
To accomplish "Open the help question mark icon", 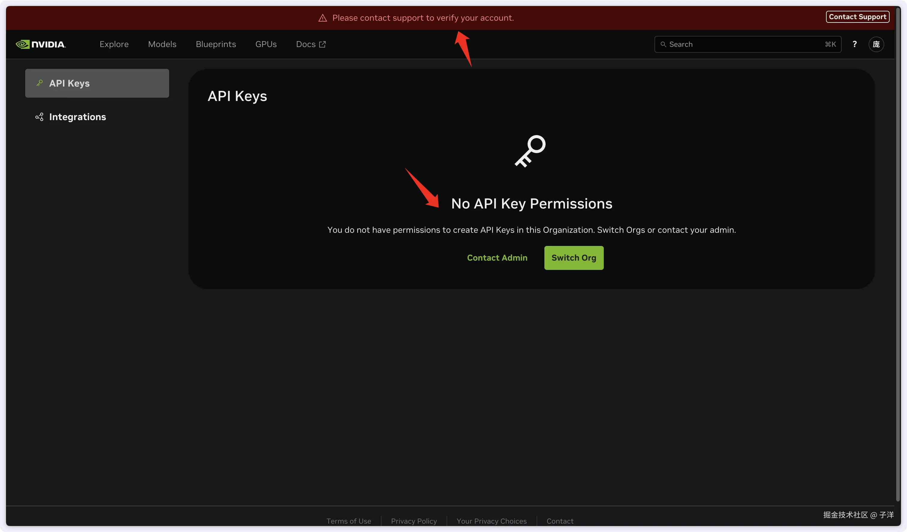I will tap(855, 44).
